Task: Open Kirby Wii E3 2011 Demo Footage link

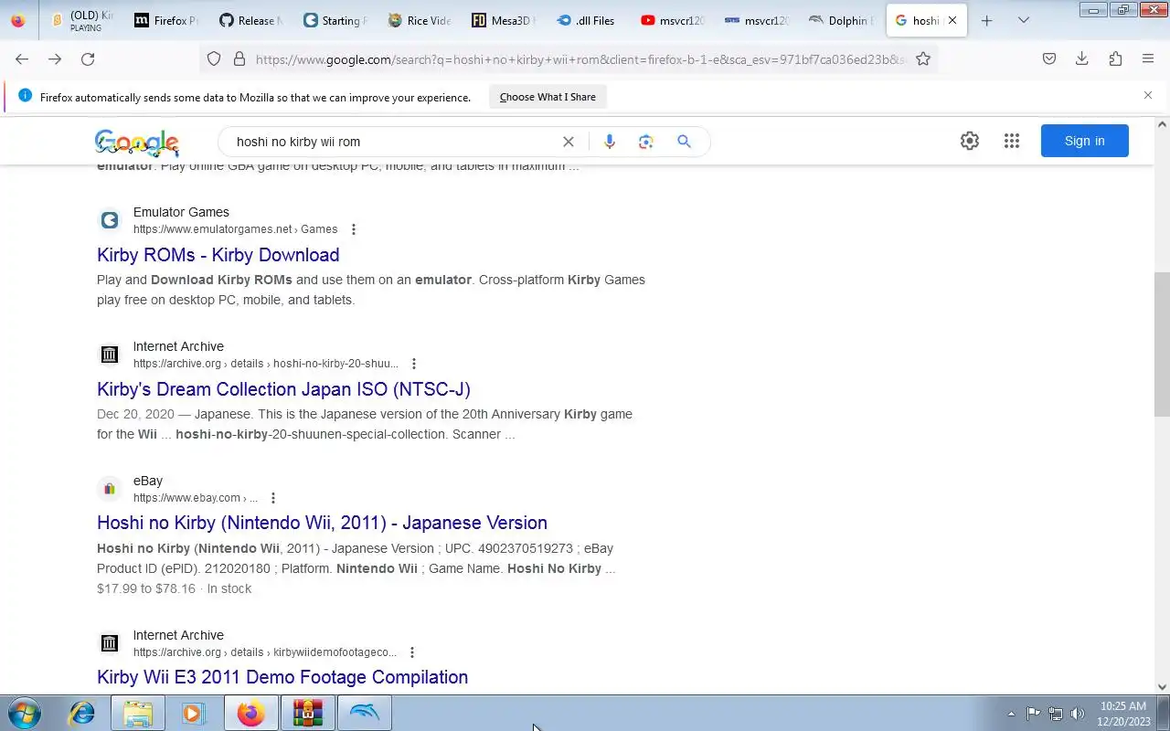Action: click(282, 677)
